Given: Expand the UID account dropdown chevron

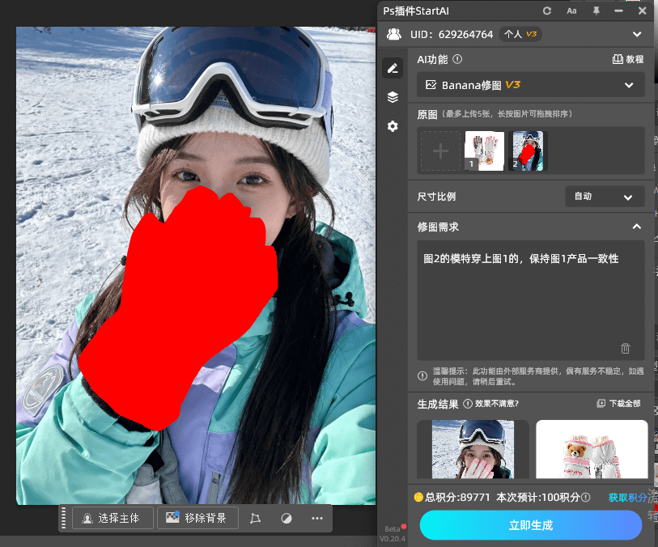Looking at the screenshot, I should (x=637, y=35).
